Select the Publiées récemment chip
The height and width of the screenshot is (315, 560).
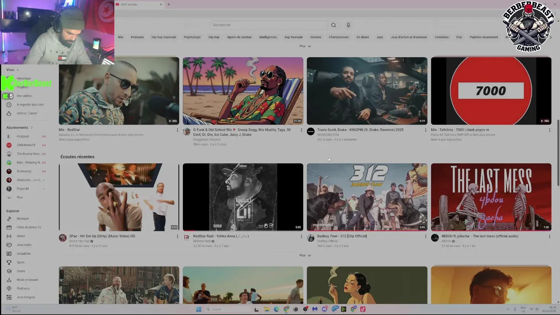[484, 37]
